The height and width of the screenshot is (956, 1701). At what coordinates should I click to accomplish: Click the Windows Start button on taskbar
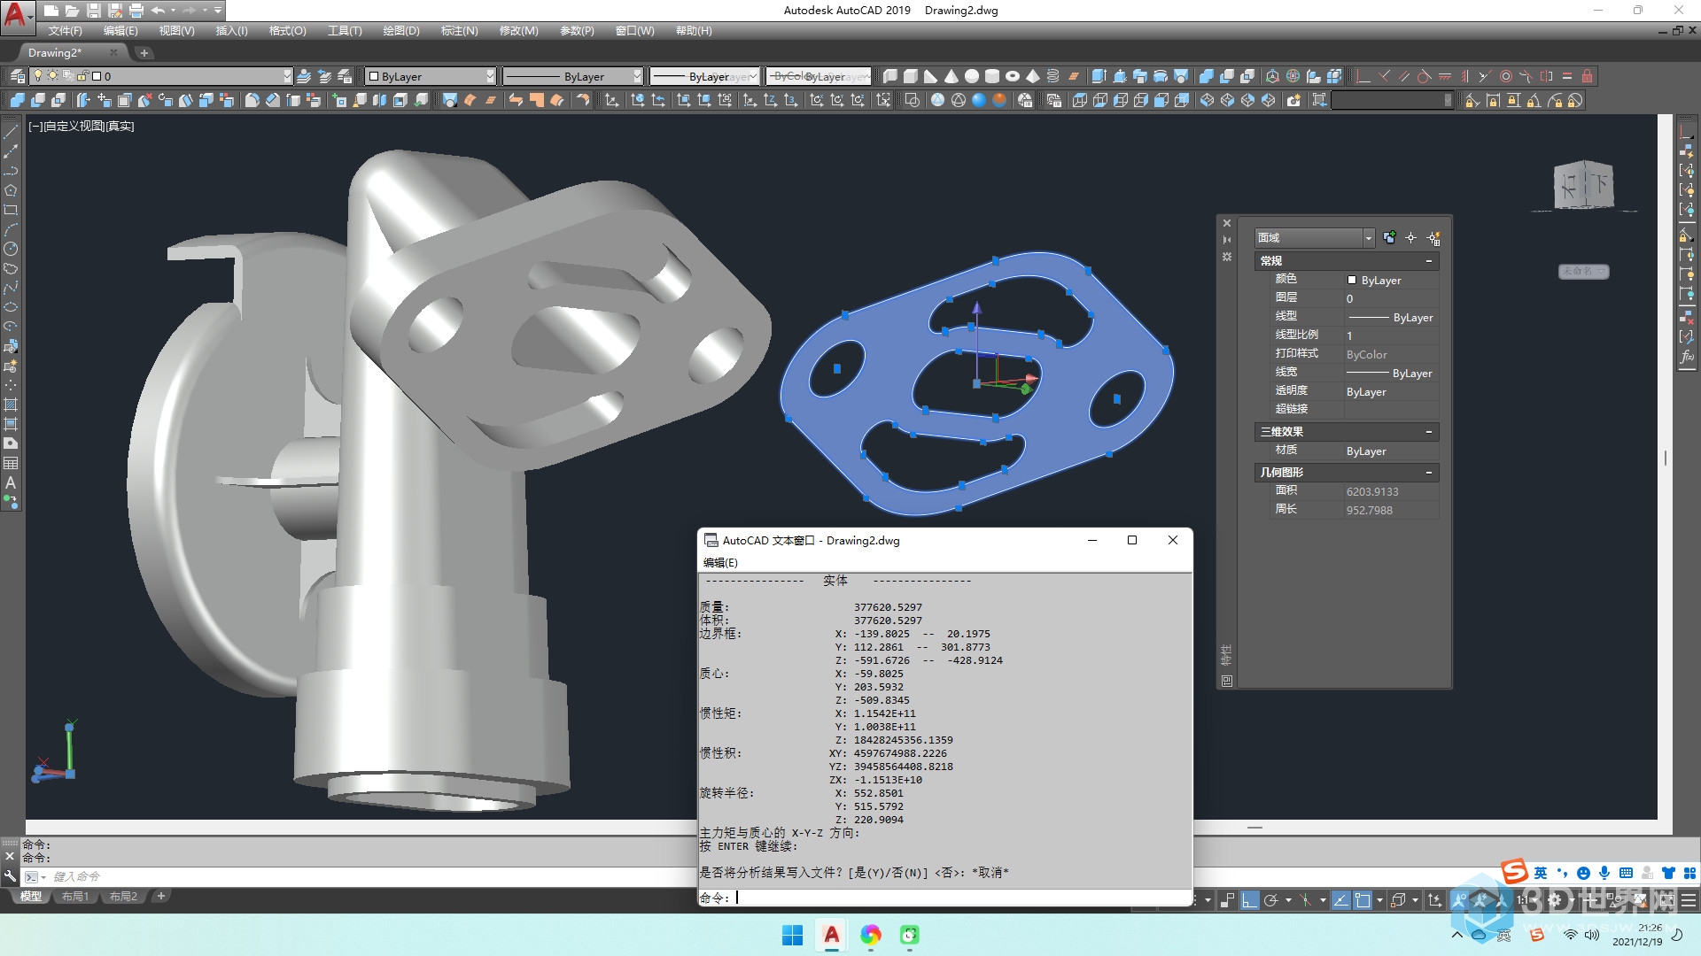click(x=792, y=935)
